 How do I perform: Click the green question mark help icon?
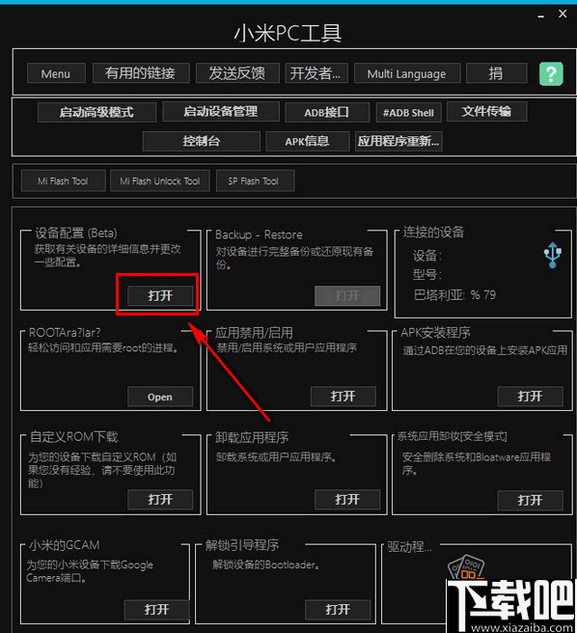pos(551,74)
